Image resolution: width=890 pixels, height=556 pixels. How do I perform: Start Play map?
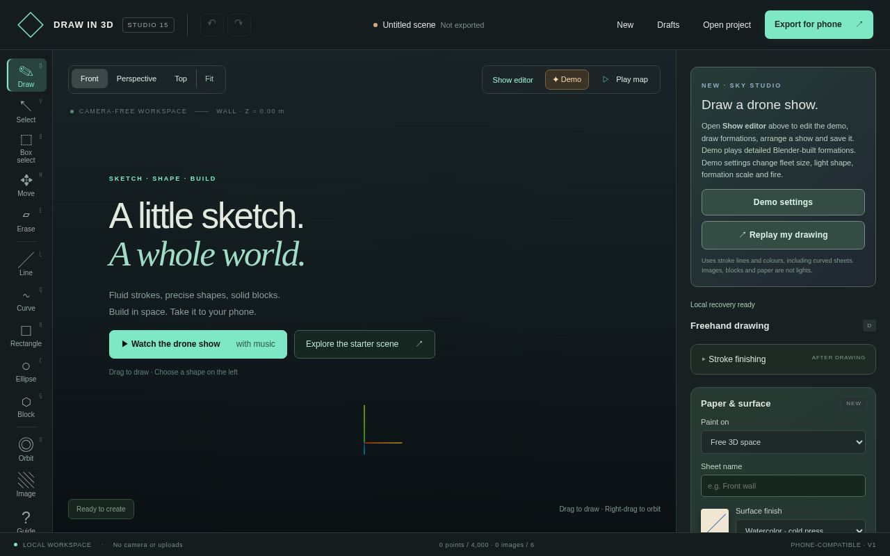[x=625, y=80]
